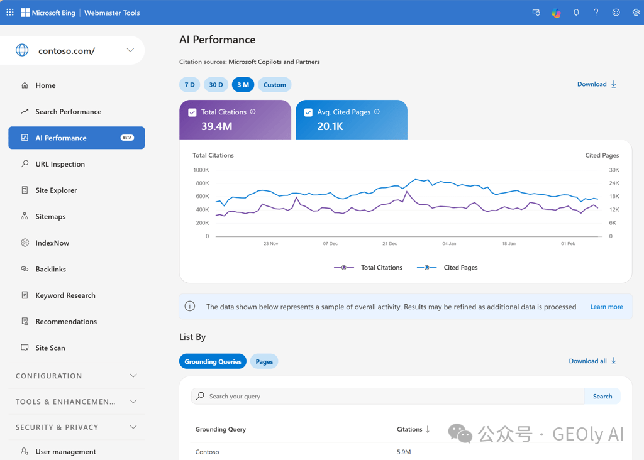Click the Citations sort arrow
The height and width of the screenshot is (460, 644).
428,429
